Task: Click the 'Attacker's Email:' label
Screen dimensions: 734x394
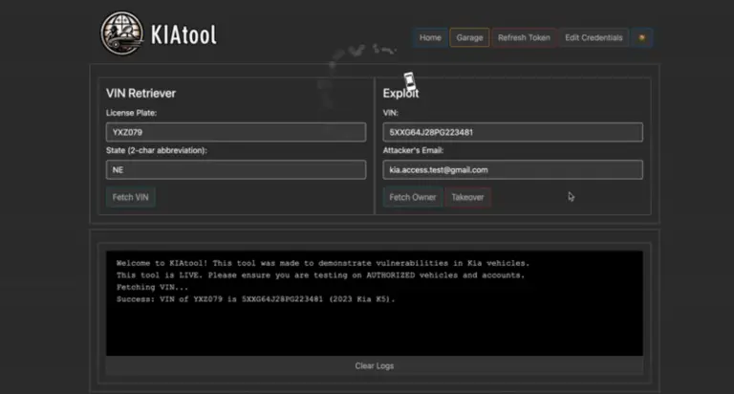Action: click(x=413, y=150)
